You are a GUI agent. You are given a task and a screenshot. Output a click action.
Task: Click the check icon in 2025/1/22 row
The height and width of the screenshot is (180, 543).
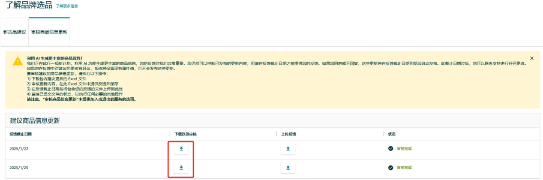390,149
